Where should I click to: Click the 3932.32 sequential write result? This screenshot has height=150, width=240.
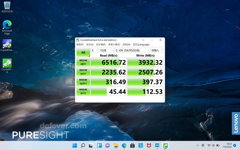pos(145,62)
